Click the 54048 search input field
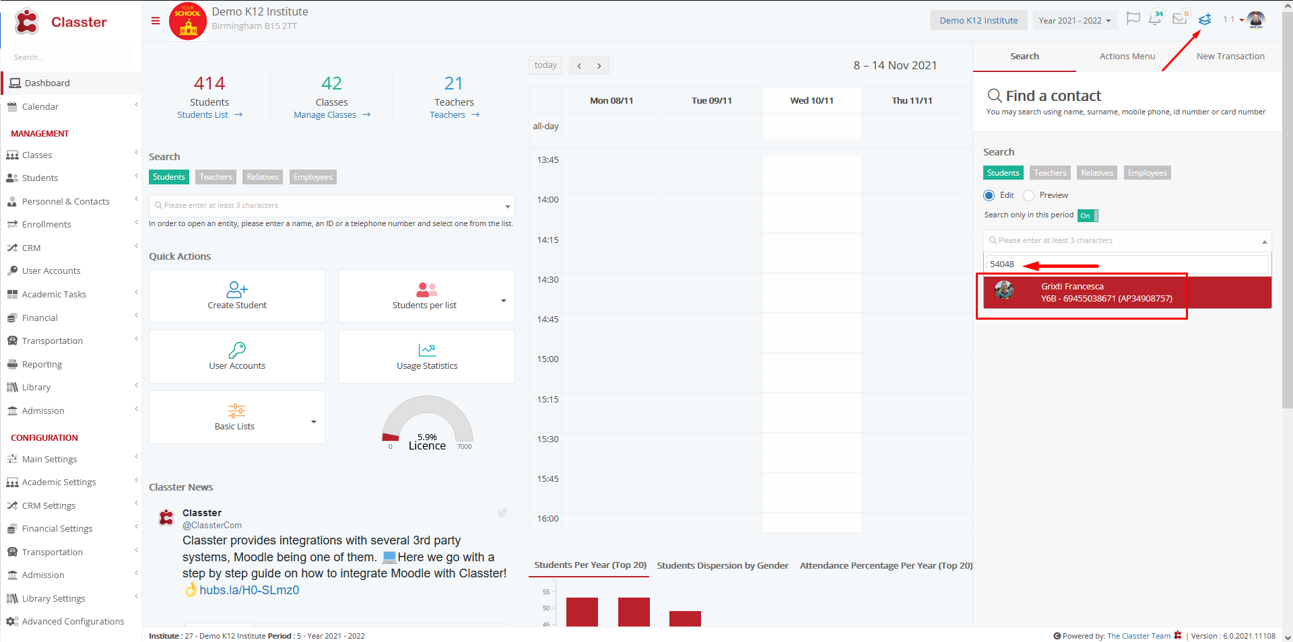1293x642 pixels. 1127,264
